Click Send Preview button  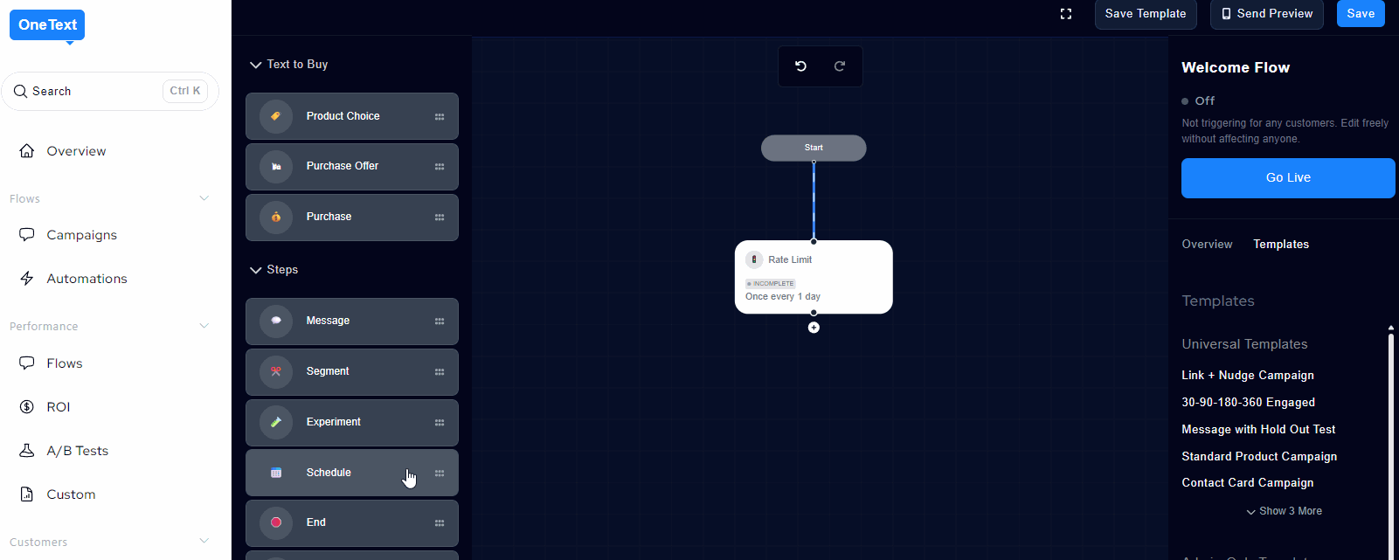click(x=1266, y=14)
